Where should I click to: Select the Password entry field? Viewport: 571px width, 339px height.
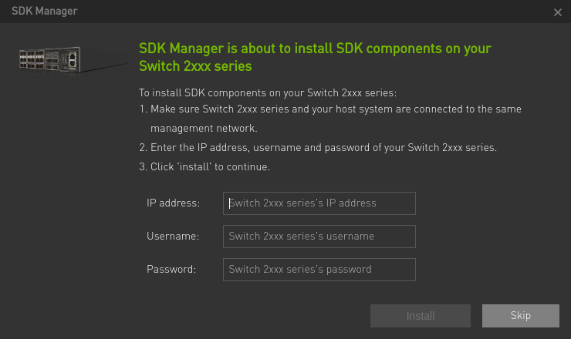[x=319, y=270]
